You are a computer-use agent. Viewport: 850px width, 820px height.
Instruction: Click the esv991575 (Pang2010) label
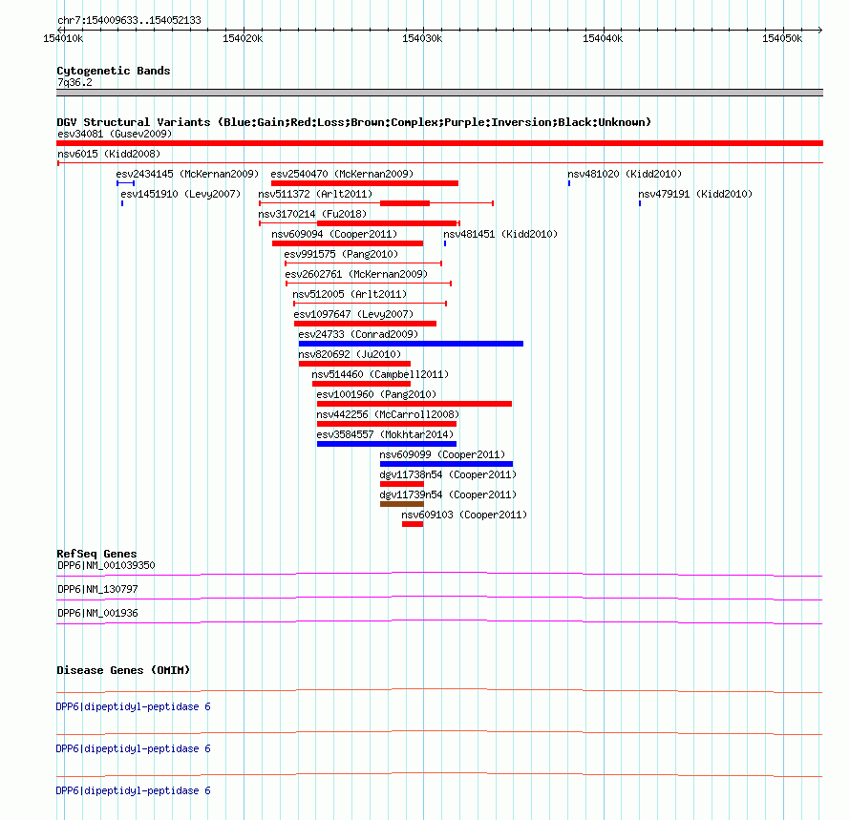(x=341, y=254)
